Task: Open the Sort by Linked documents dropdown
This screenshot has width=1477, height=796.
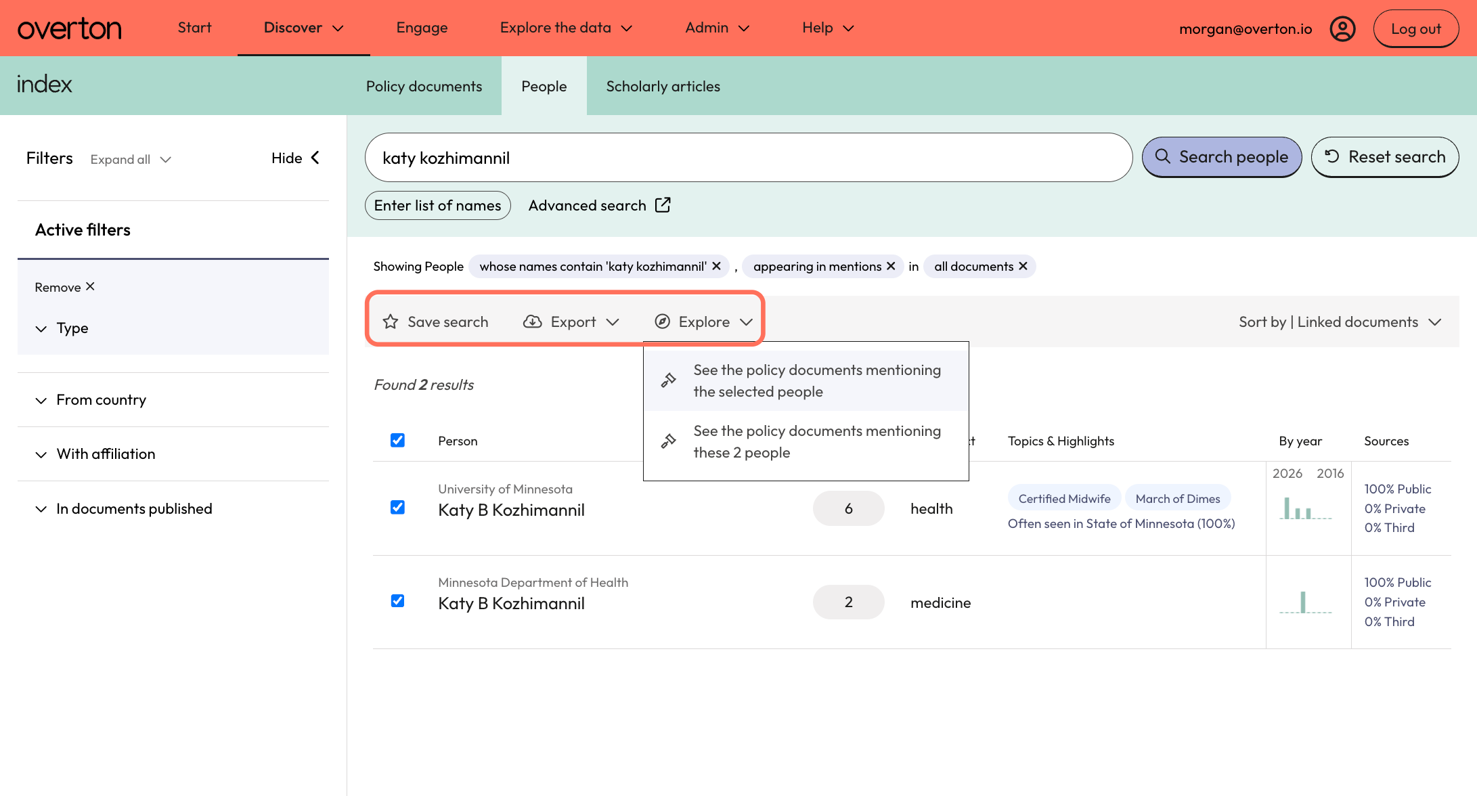Action: 1340,322
